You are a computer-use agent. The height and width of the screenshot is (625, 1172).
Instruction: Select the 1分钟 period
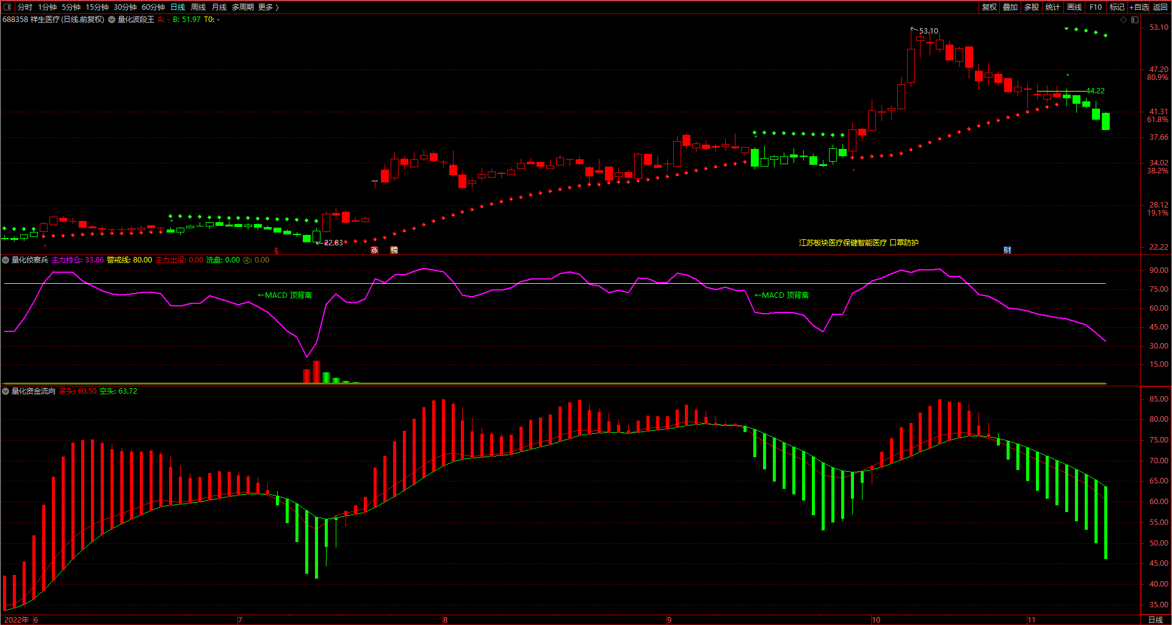48,7
